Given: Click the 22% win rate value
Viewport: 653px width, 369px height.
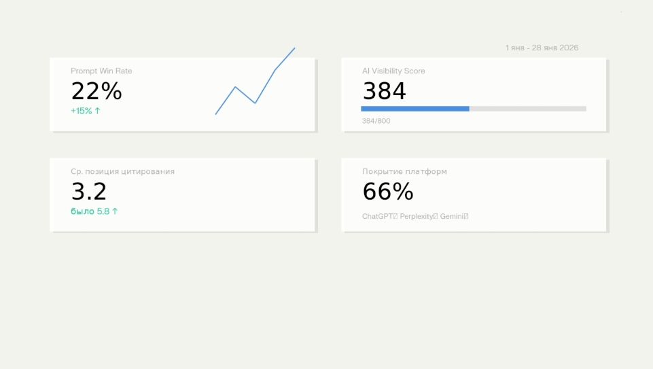Looking at the screenshot, I should point(96,91).
